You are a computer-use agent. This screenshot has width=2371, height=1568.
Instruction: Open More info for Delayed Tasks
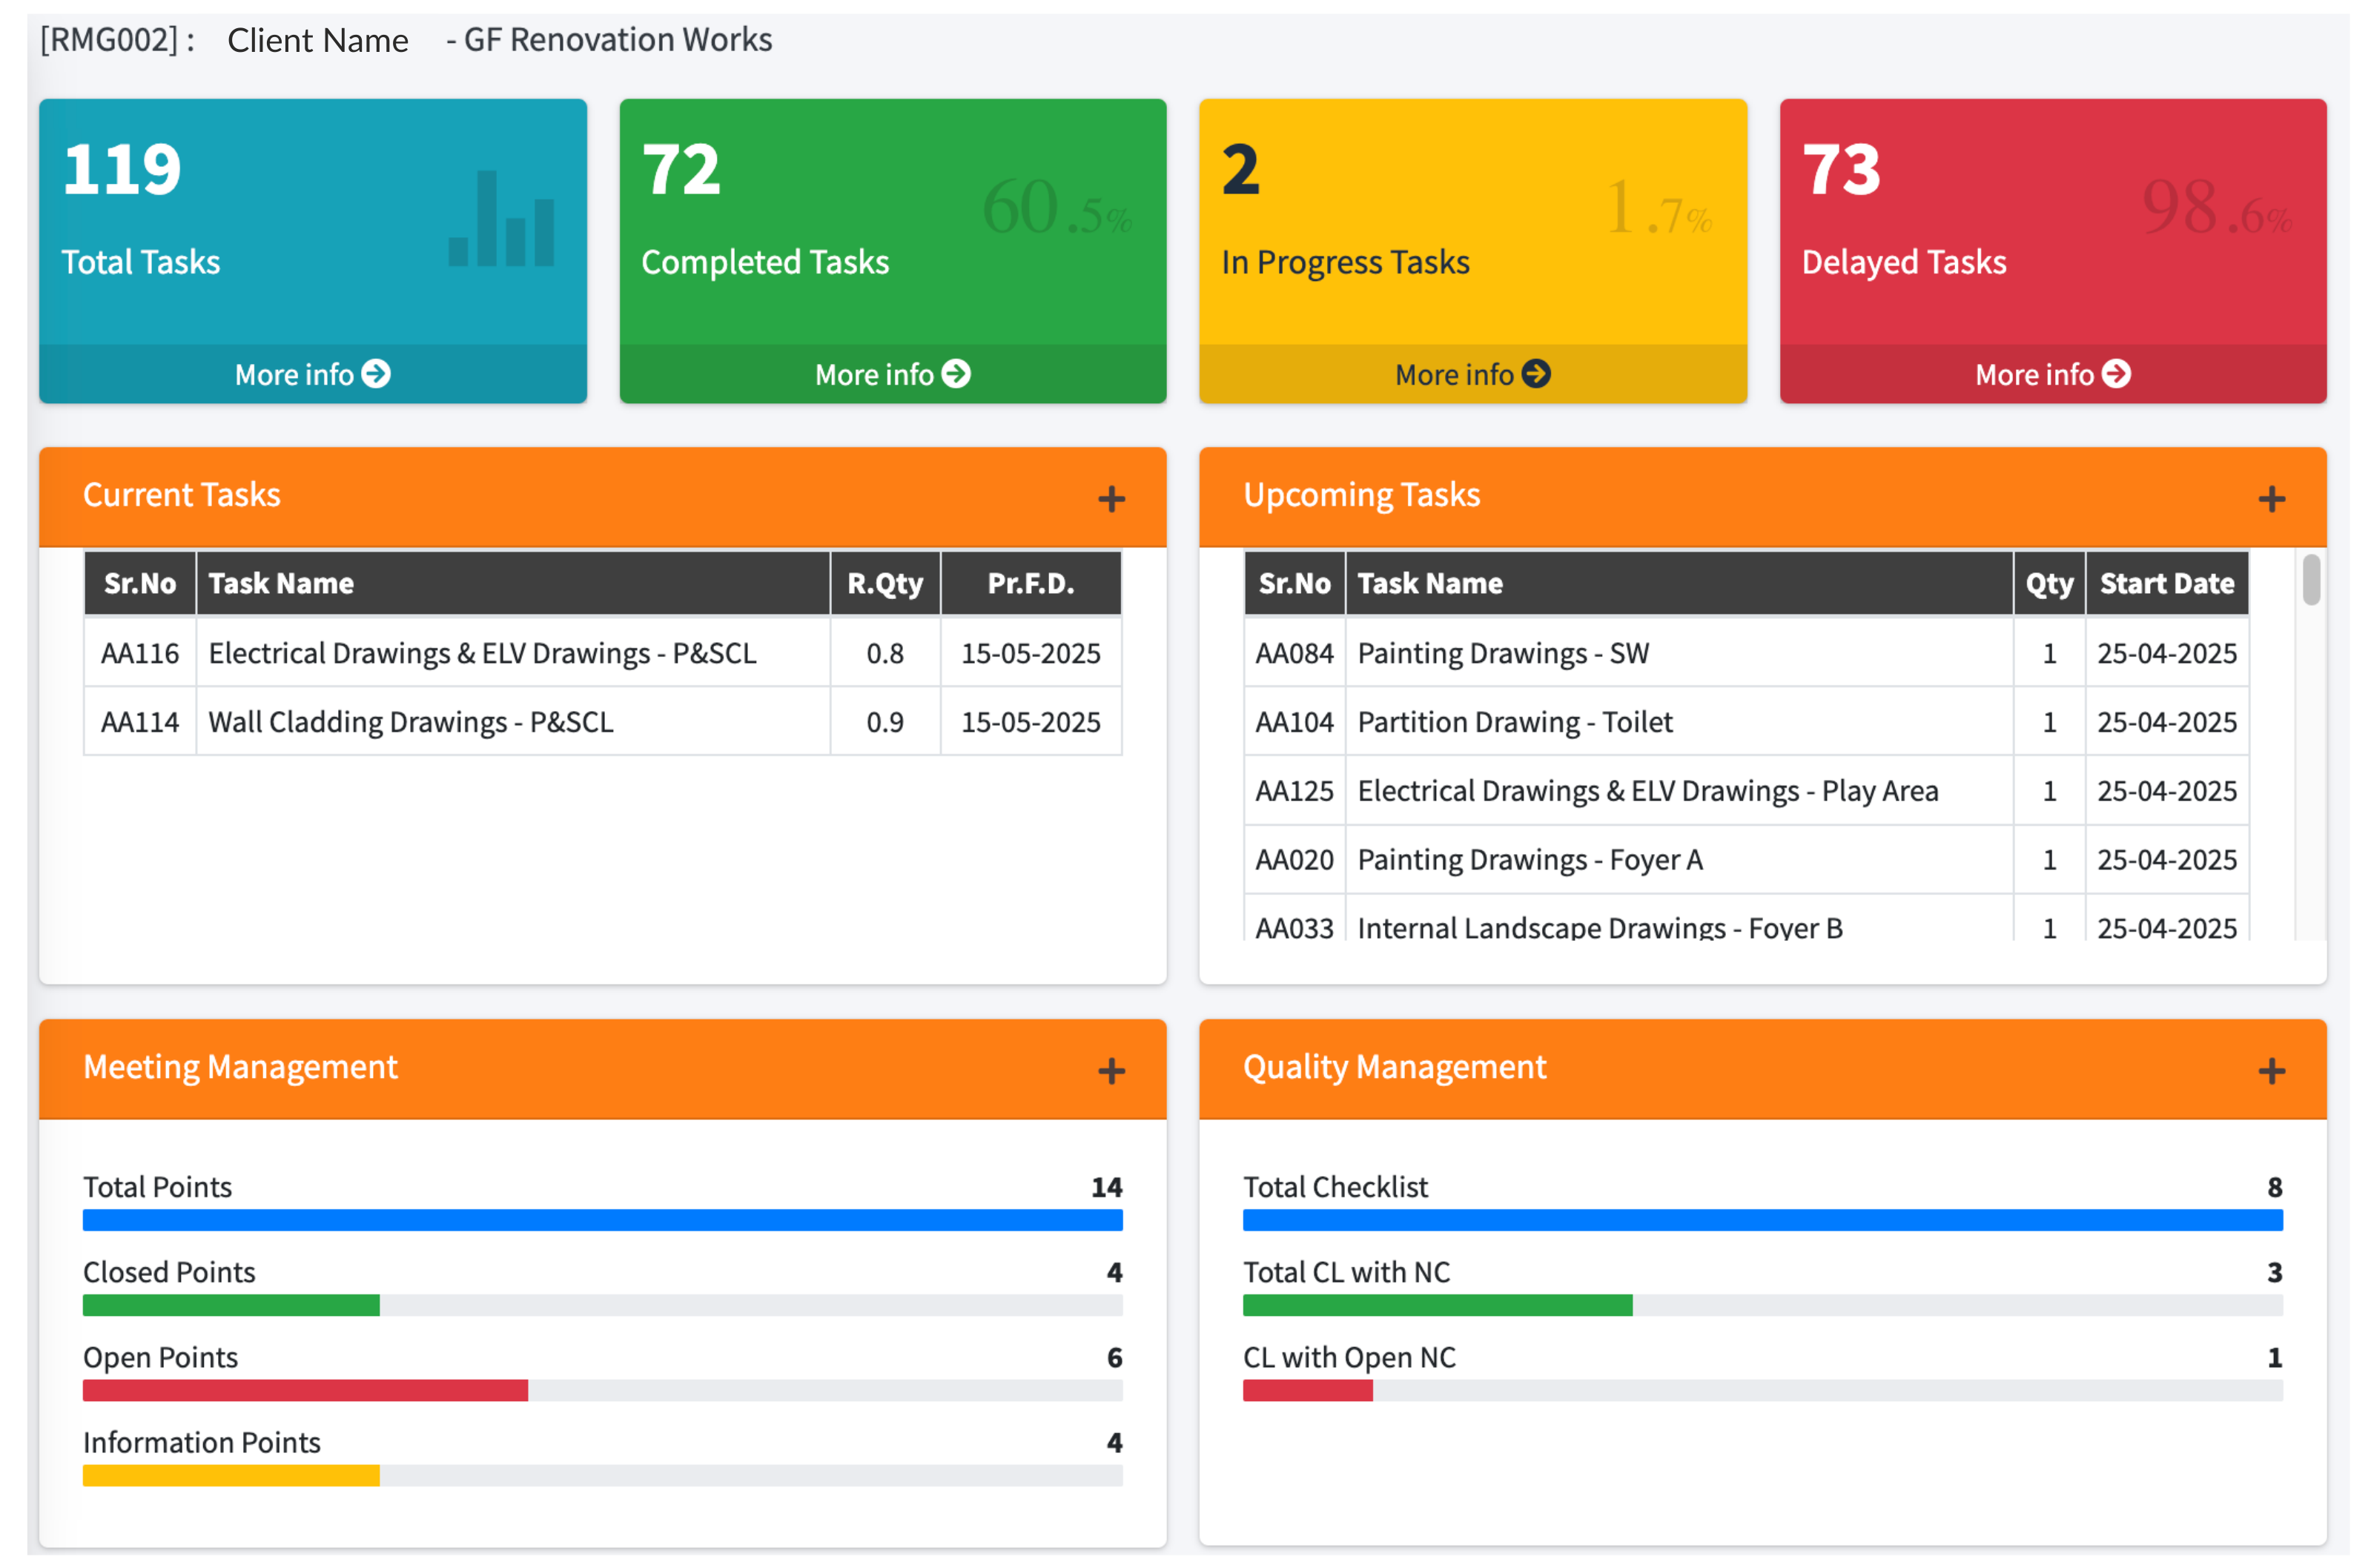tap(2052, 373)
